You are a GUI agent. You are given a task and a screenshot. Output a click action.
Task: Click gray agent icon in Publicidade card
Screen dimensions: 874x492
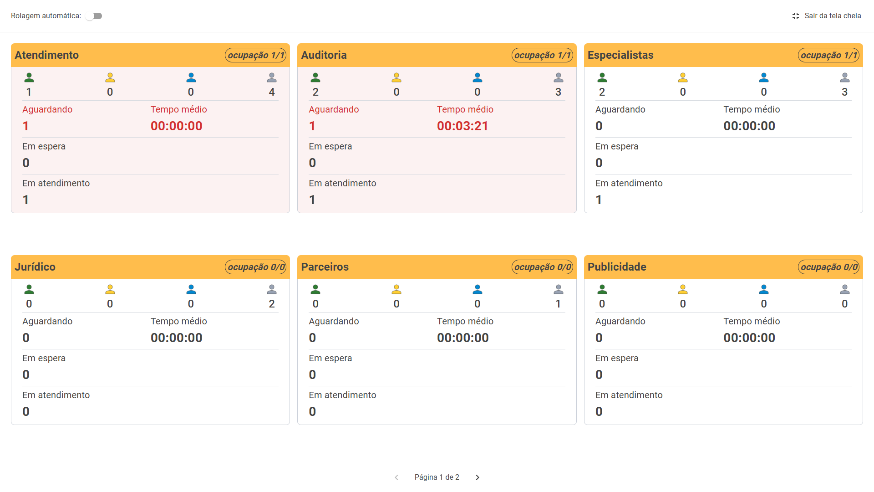(845, 289)
